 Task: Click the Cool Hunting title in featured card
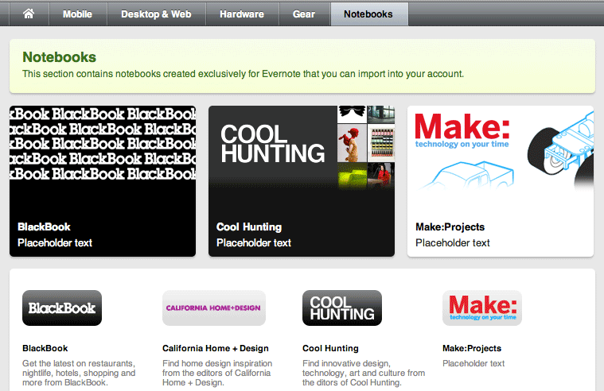pyautogui.click(x=249, y=227)
